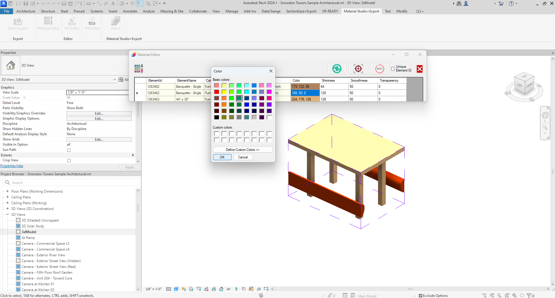Screen dimensions: 555x298
Task: Open the Structure ribbon tab
Action: tap(48, 11)
